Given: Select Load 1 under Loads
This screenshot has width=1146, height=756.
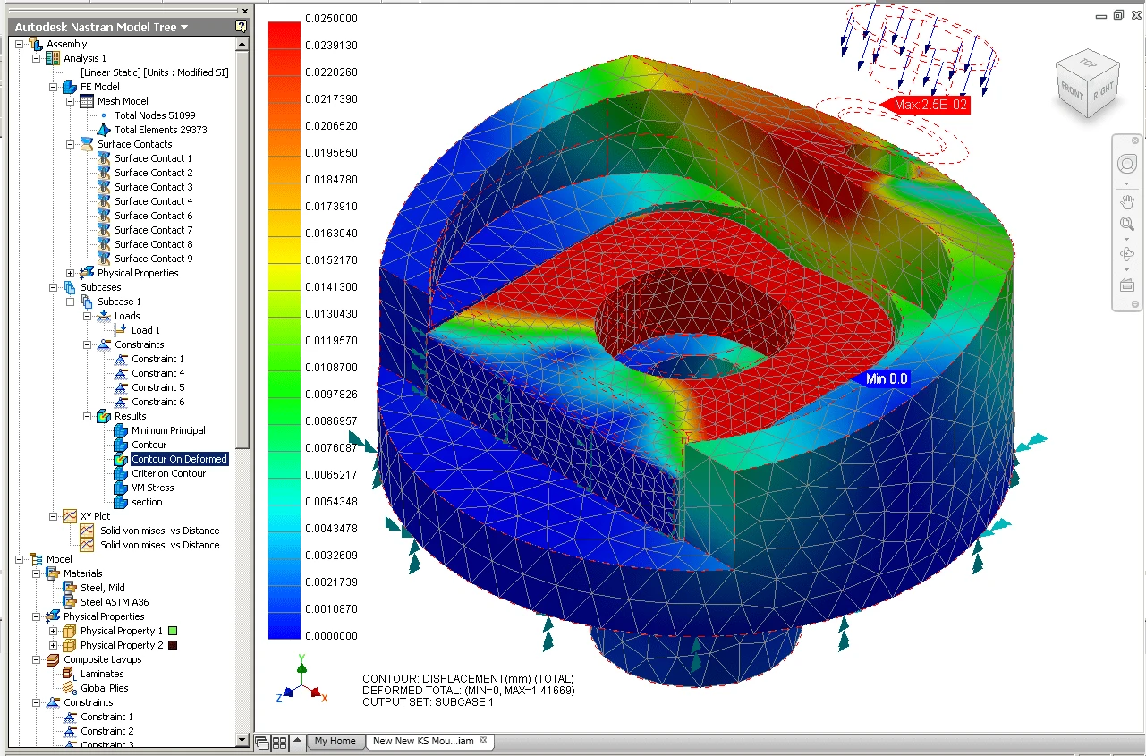Looking at the screenshot, I should [x=146, y=330].
